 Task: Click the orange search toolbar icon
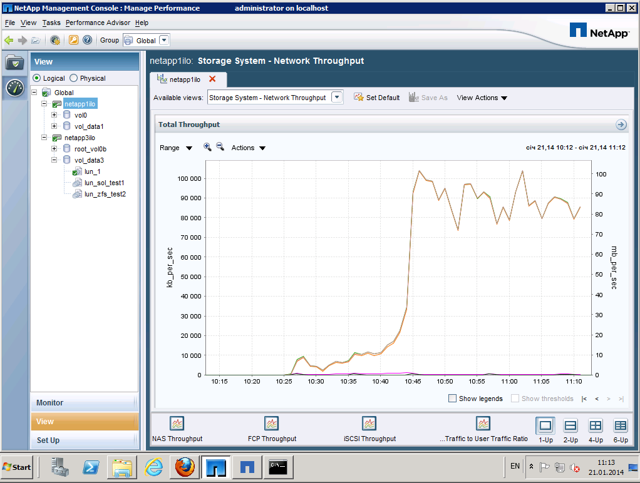pyautogui.click(x=73, y=39)
